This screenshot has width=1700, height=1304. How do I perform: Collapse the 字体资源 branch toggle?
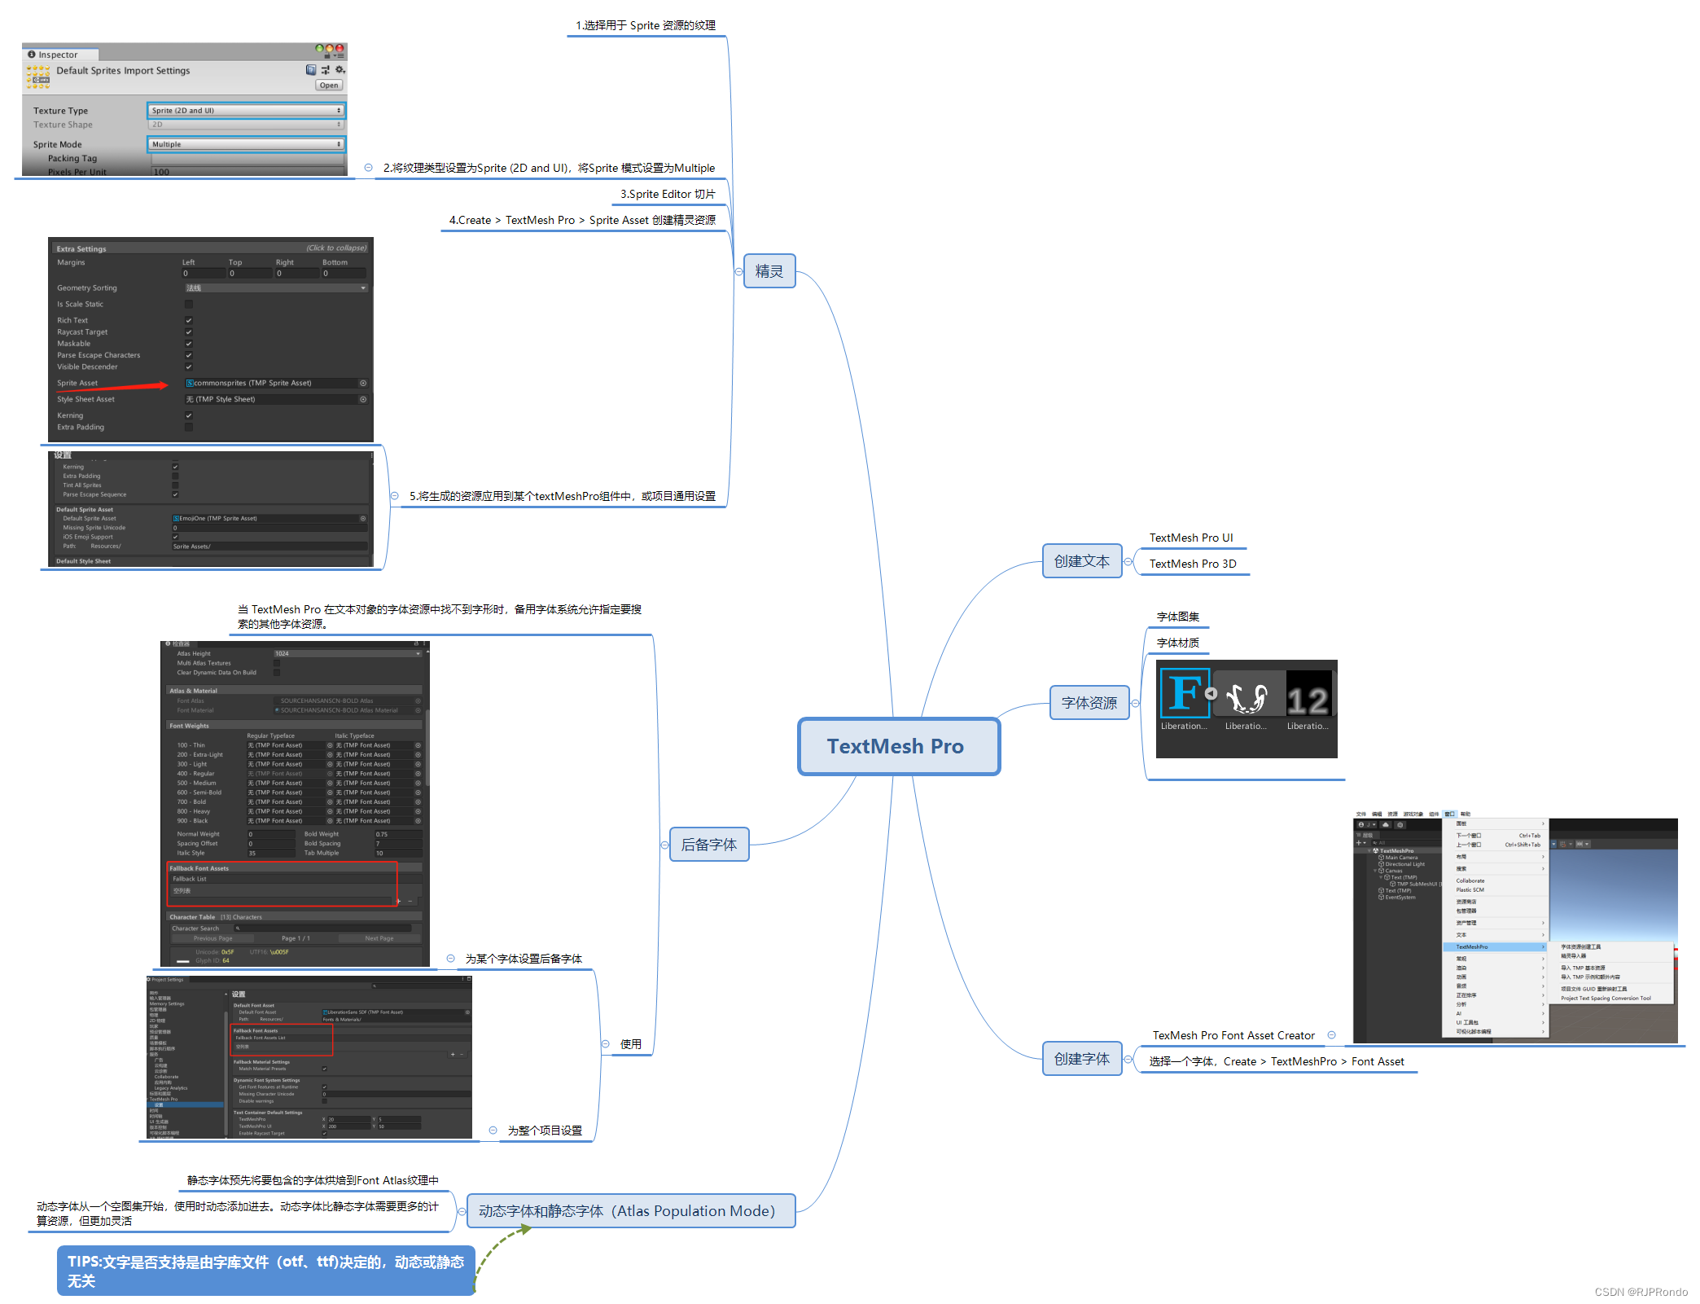click(x=1136, y=704)
